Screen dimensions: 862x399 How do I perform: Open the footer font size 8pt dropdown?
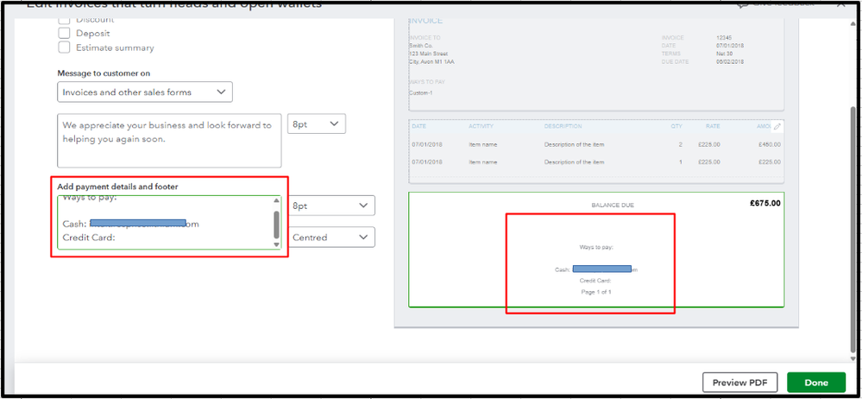(331, 206)
